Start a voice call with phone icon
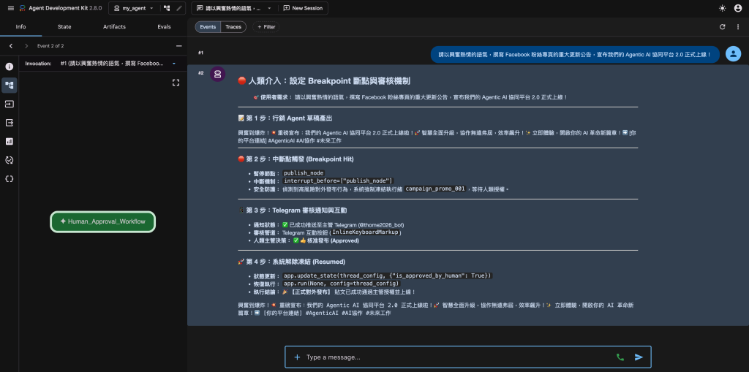749x372 pixels. click(620, 357)
